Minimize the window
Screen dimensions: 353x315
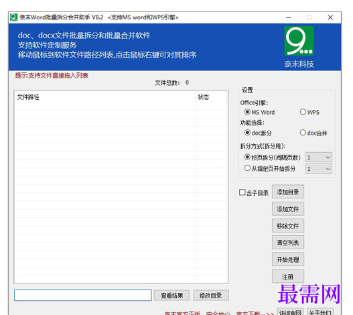[289, 17]
